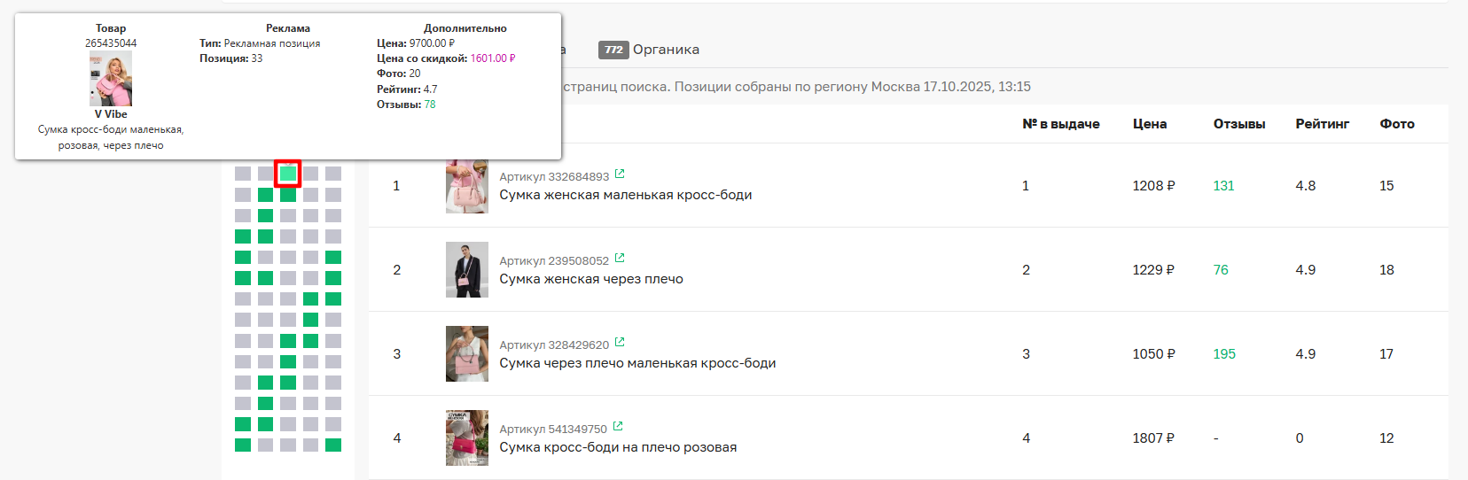Click reviews value 78 in tooltip
Image resolution: width=1468 pixels, height=480 pixels.
click(430, 105)
